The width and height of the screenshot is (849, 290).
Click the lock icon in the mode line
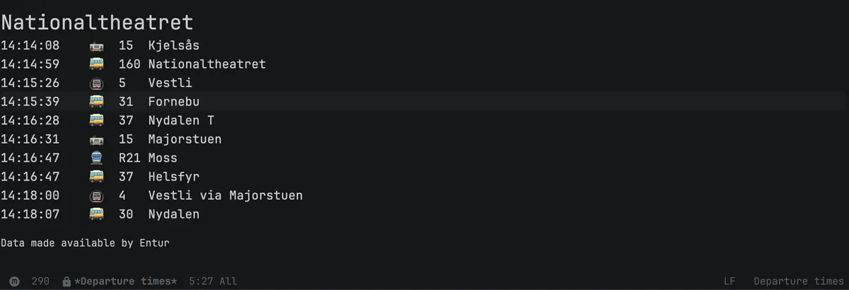[x=67, y=282]
